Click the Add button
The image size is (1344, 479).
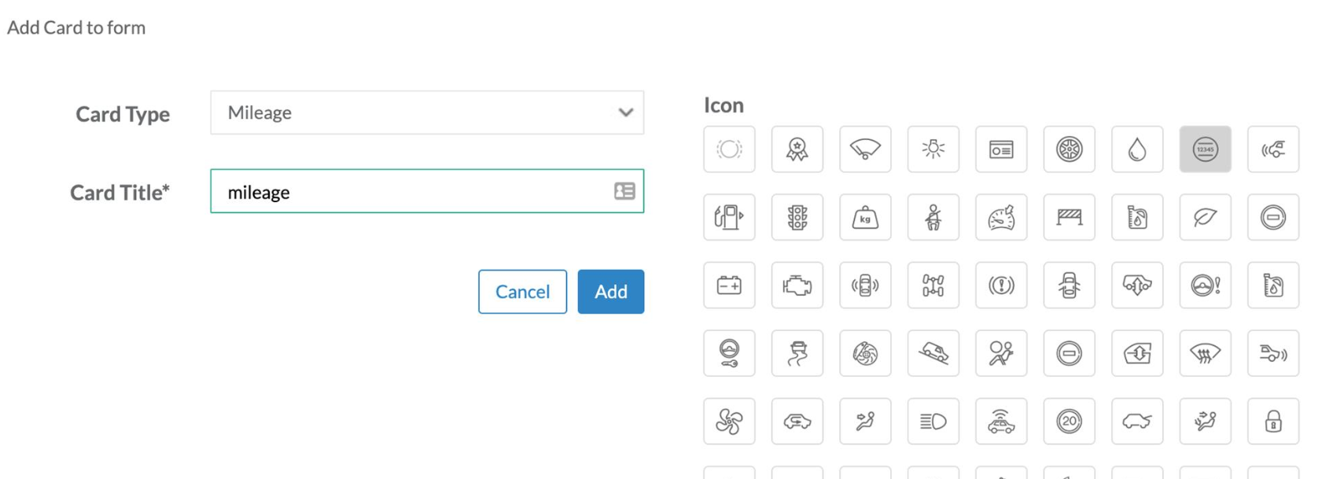pos(610,292)
